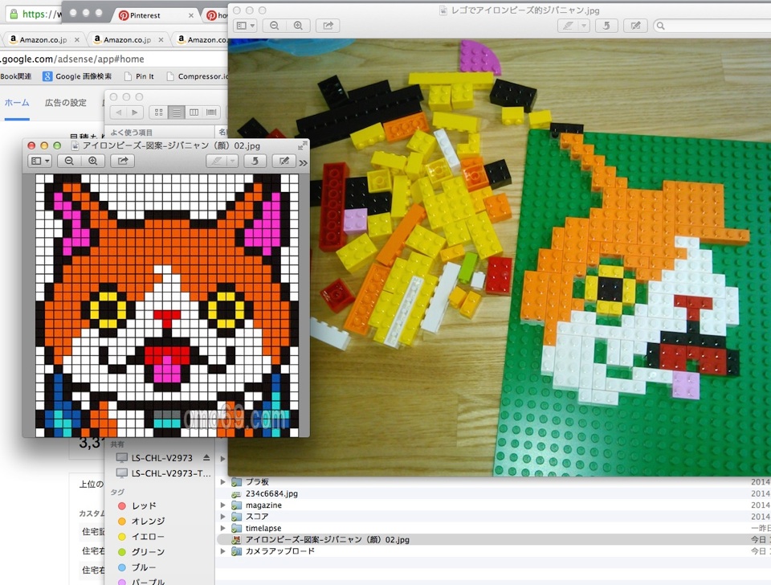This screenshot has height=585, width=771.
Task: Click Share button in ジバニャン（顔）02.jpg Preview window
Action: (122, 161)
